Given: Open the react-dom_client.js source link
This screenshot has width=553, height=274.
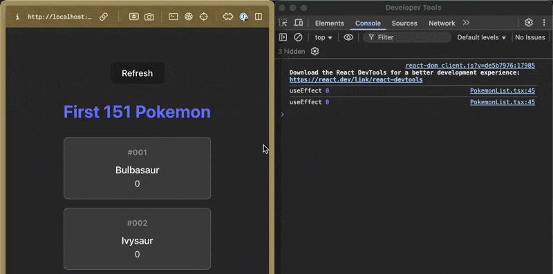Looking at the screenshot, I should coord(470,66).
